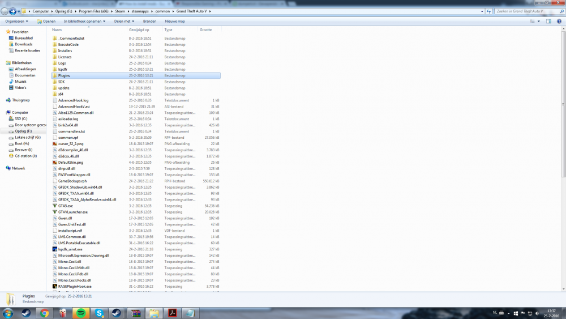Open Netwerk in navigation pane

tap(19, 168)
